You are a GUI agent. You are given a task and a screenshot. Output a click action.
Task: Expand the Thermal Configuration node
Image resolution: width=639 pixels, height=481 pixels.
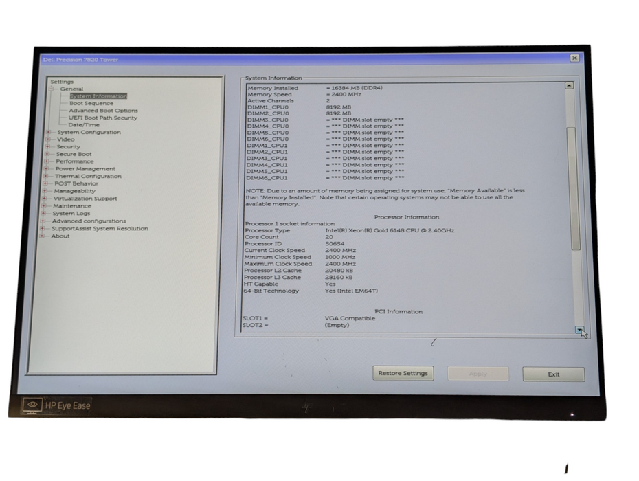(46, 176)
